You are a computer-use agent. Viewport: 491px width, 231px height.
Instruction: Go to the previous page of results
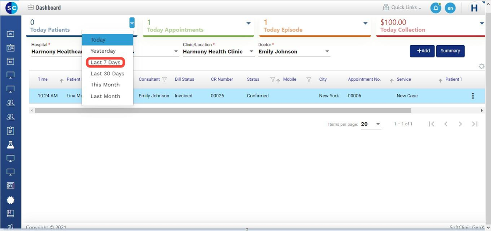pyautogui.click(x=446, y=124)
